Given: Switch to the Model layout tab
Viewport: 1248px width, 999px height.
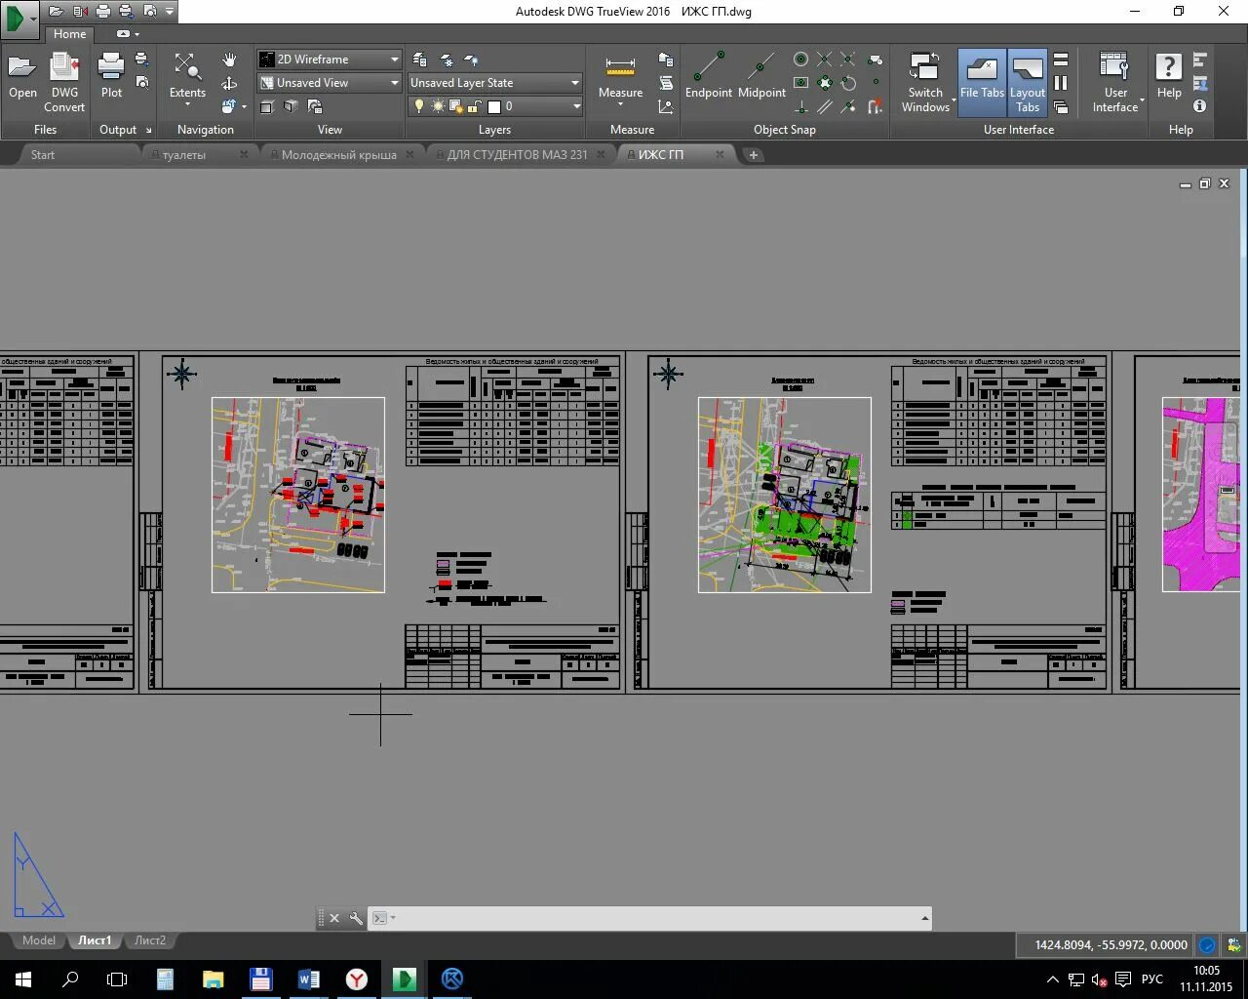Looking at the screenshot, I should pyautogui.click(x=39, y=941).
